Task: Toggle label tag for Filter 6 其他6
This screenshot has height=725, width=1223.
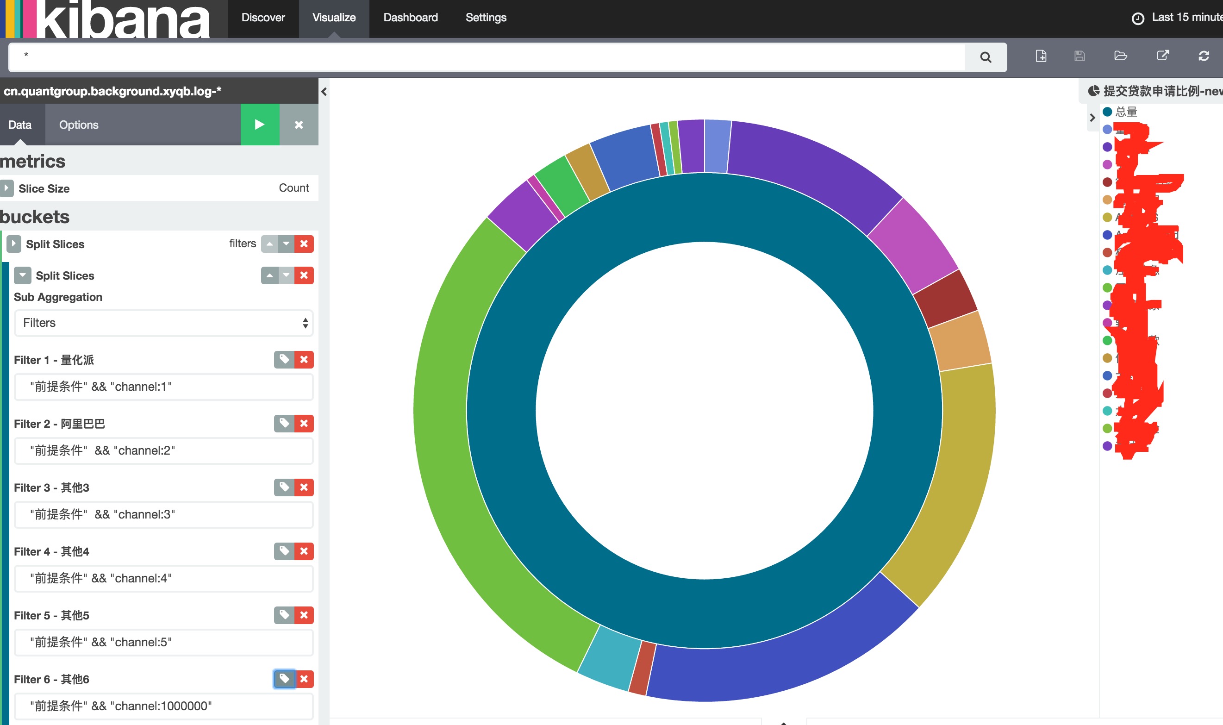Action: click(x=284, y=679)
